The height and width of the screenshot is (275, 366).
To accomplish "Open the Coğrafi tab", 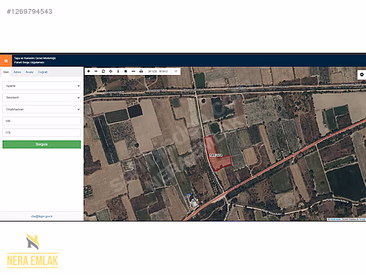I will [43, 72].
